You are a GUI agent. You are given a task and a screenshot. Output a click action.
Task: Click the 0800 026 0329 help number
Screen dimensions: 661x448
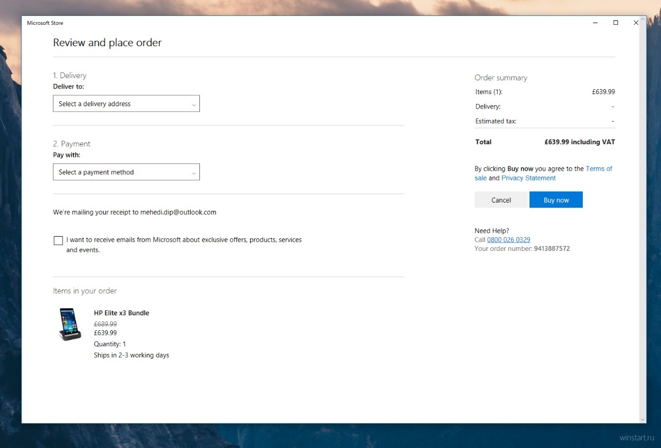508,239
